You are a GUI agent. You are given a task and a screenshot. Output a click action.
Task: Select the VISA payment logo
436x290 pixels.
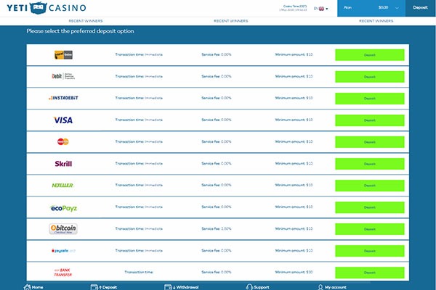tap(63, 120)
